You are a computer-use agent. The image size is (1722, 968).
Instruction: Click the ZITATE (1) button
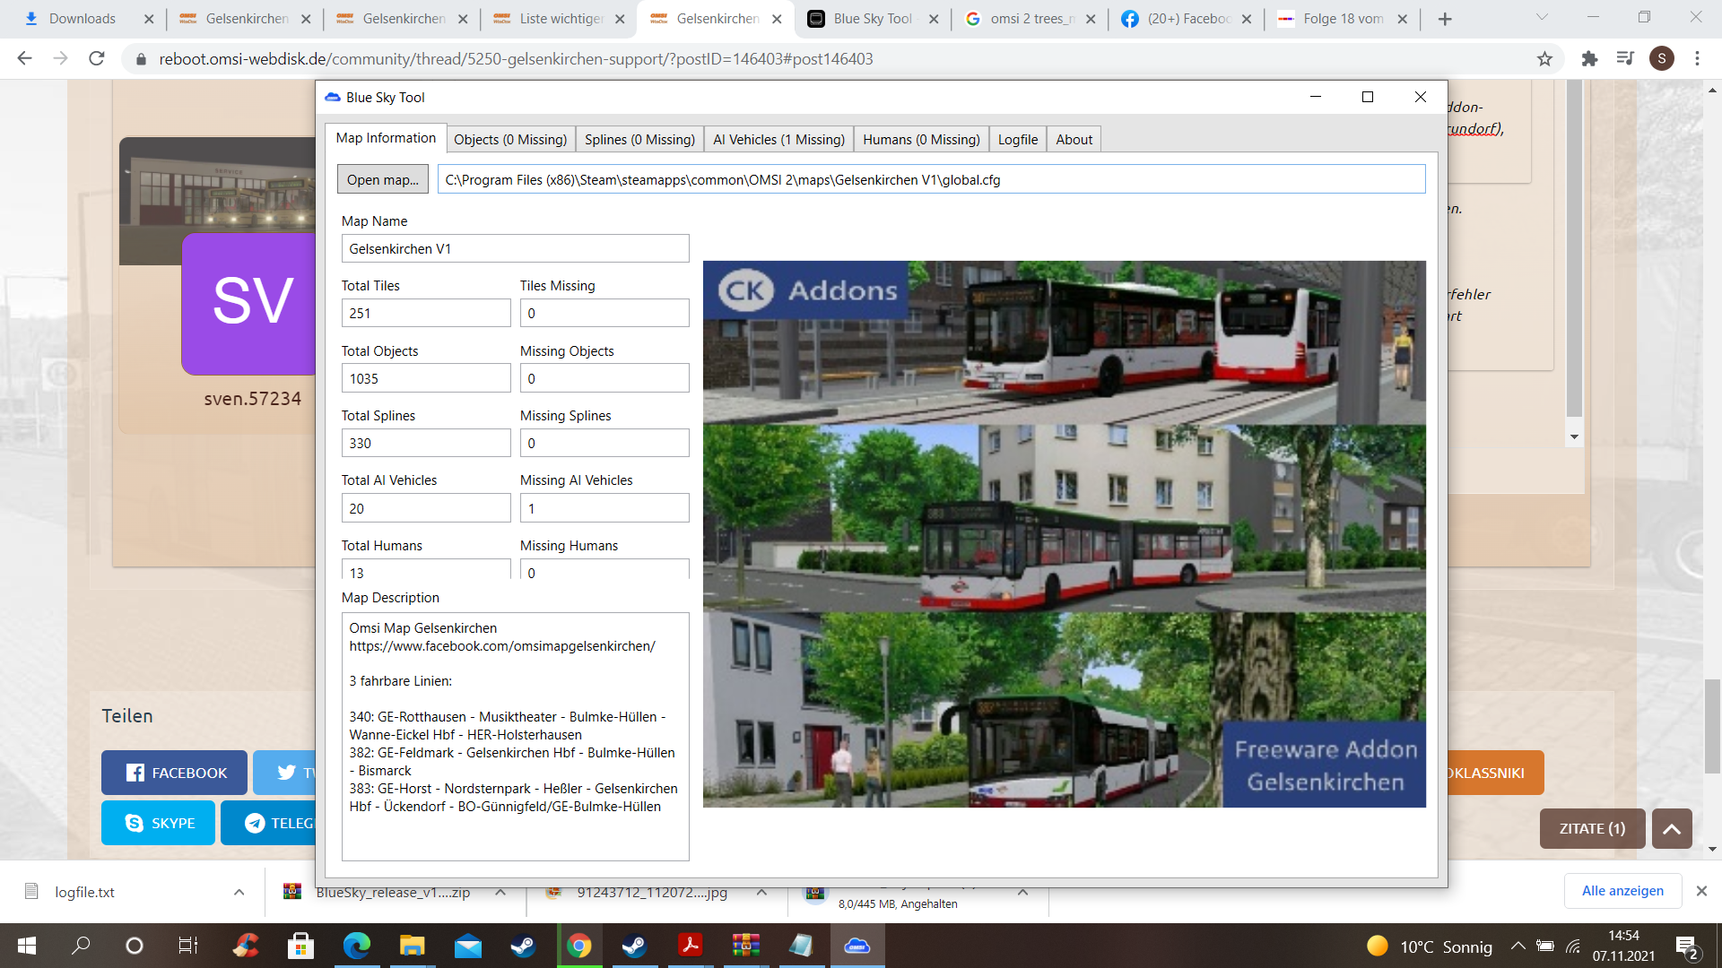click(x=1592, y=829)
